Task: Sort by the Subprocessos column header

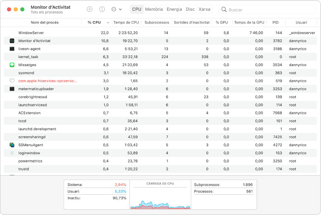Action: pos(157,22)
